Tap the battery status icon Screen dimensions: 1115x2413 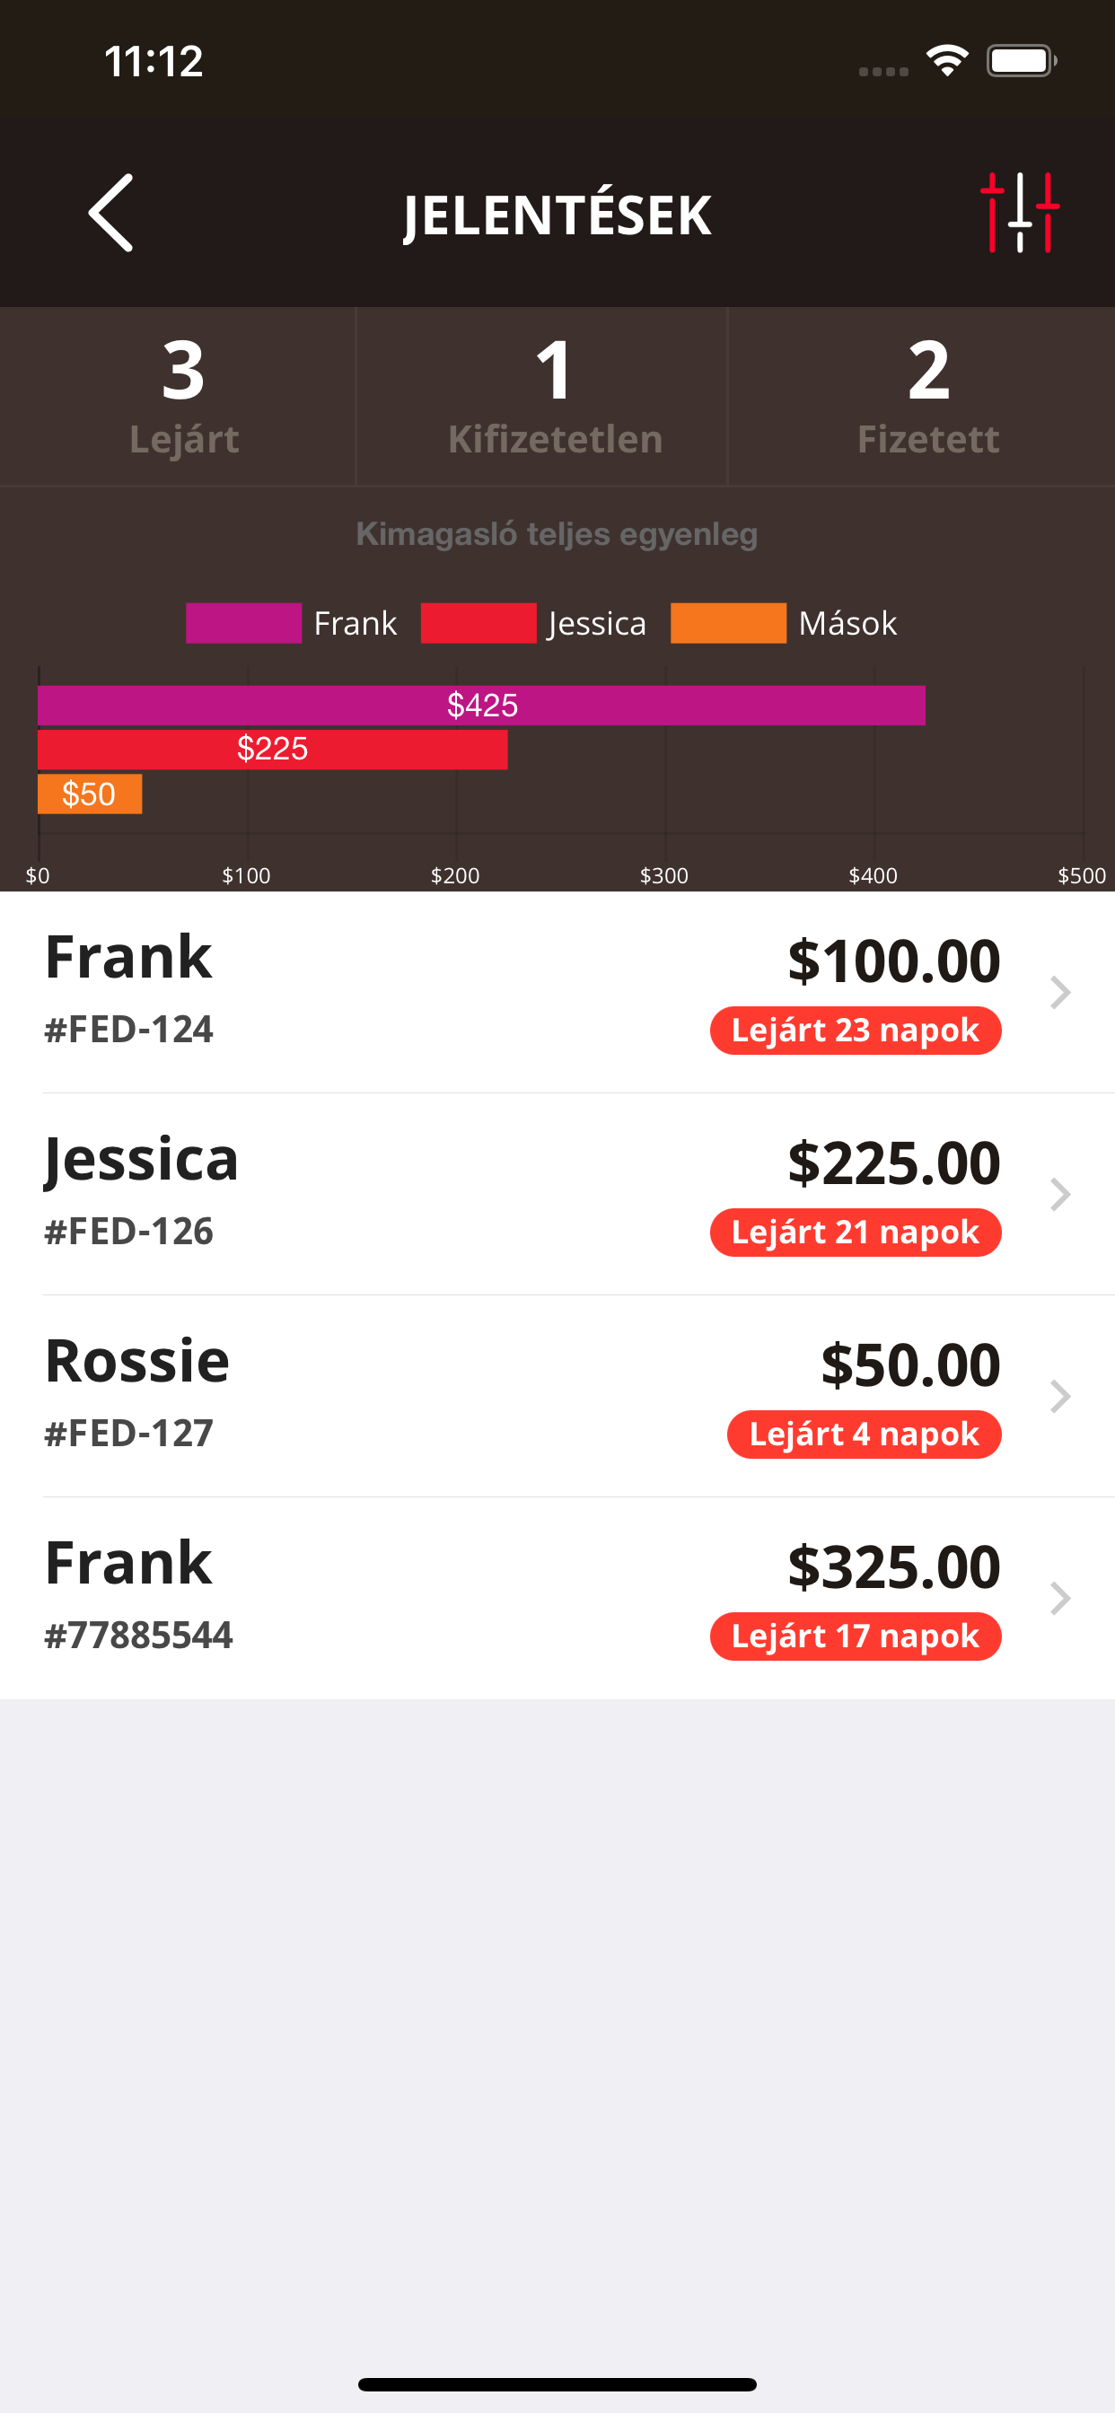click(x=1023, y=61)
